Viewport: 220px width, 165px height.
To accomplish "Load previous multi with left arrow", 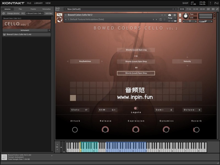I will click(173, 9).
